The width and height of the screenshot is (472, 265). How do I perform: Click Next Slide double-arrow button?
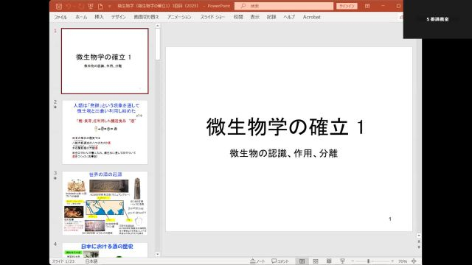[x=419, y=247]
